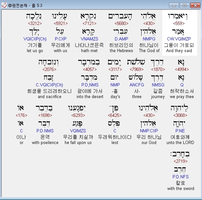Screen dimensions: 202x200
Task: Click the Korean gloss 온역
Action: click(45, 137)
